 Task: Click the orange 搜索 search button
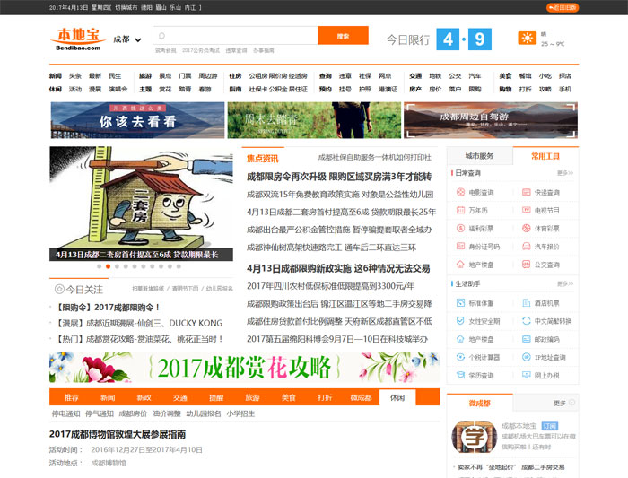click(343, 36)
